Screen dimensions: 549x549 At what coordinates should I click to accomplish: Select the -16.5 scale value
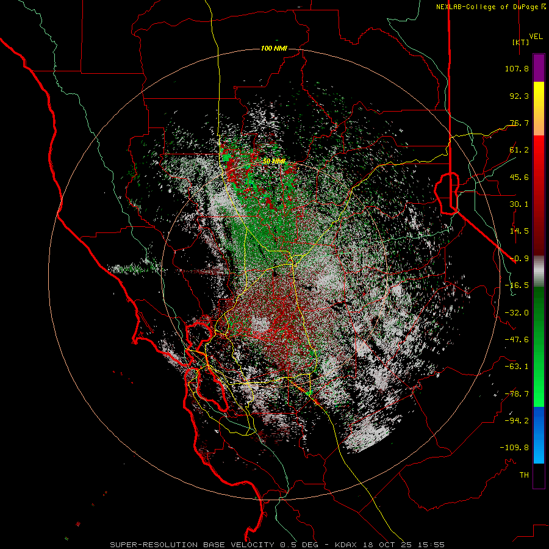517,285
